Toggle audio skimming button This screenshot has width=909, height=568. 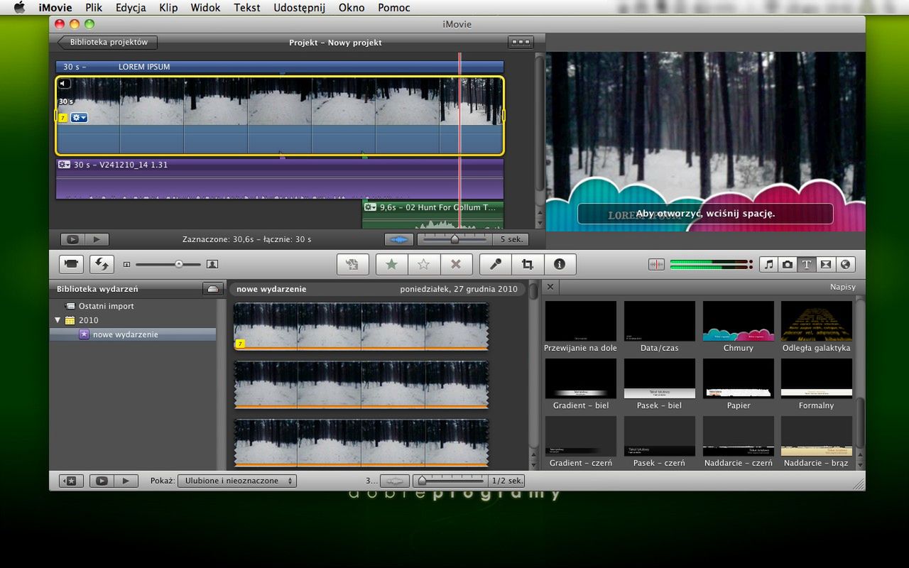(656, 264)
